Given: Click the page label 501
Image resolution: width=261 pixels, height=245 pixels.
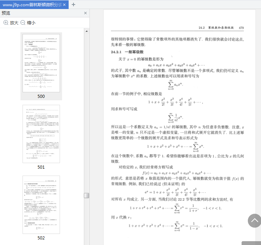Looking at the screenshot, I should coord(41,167).
